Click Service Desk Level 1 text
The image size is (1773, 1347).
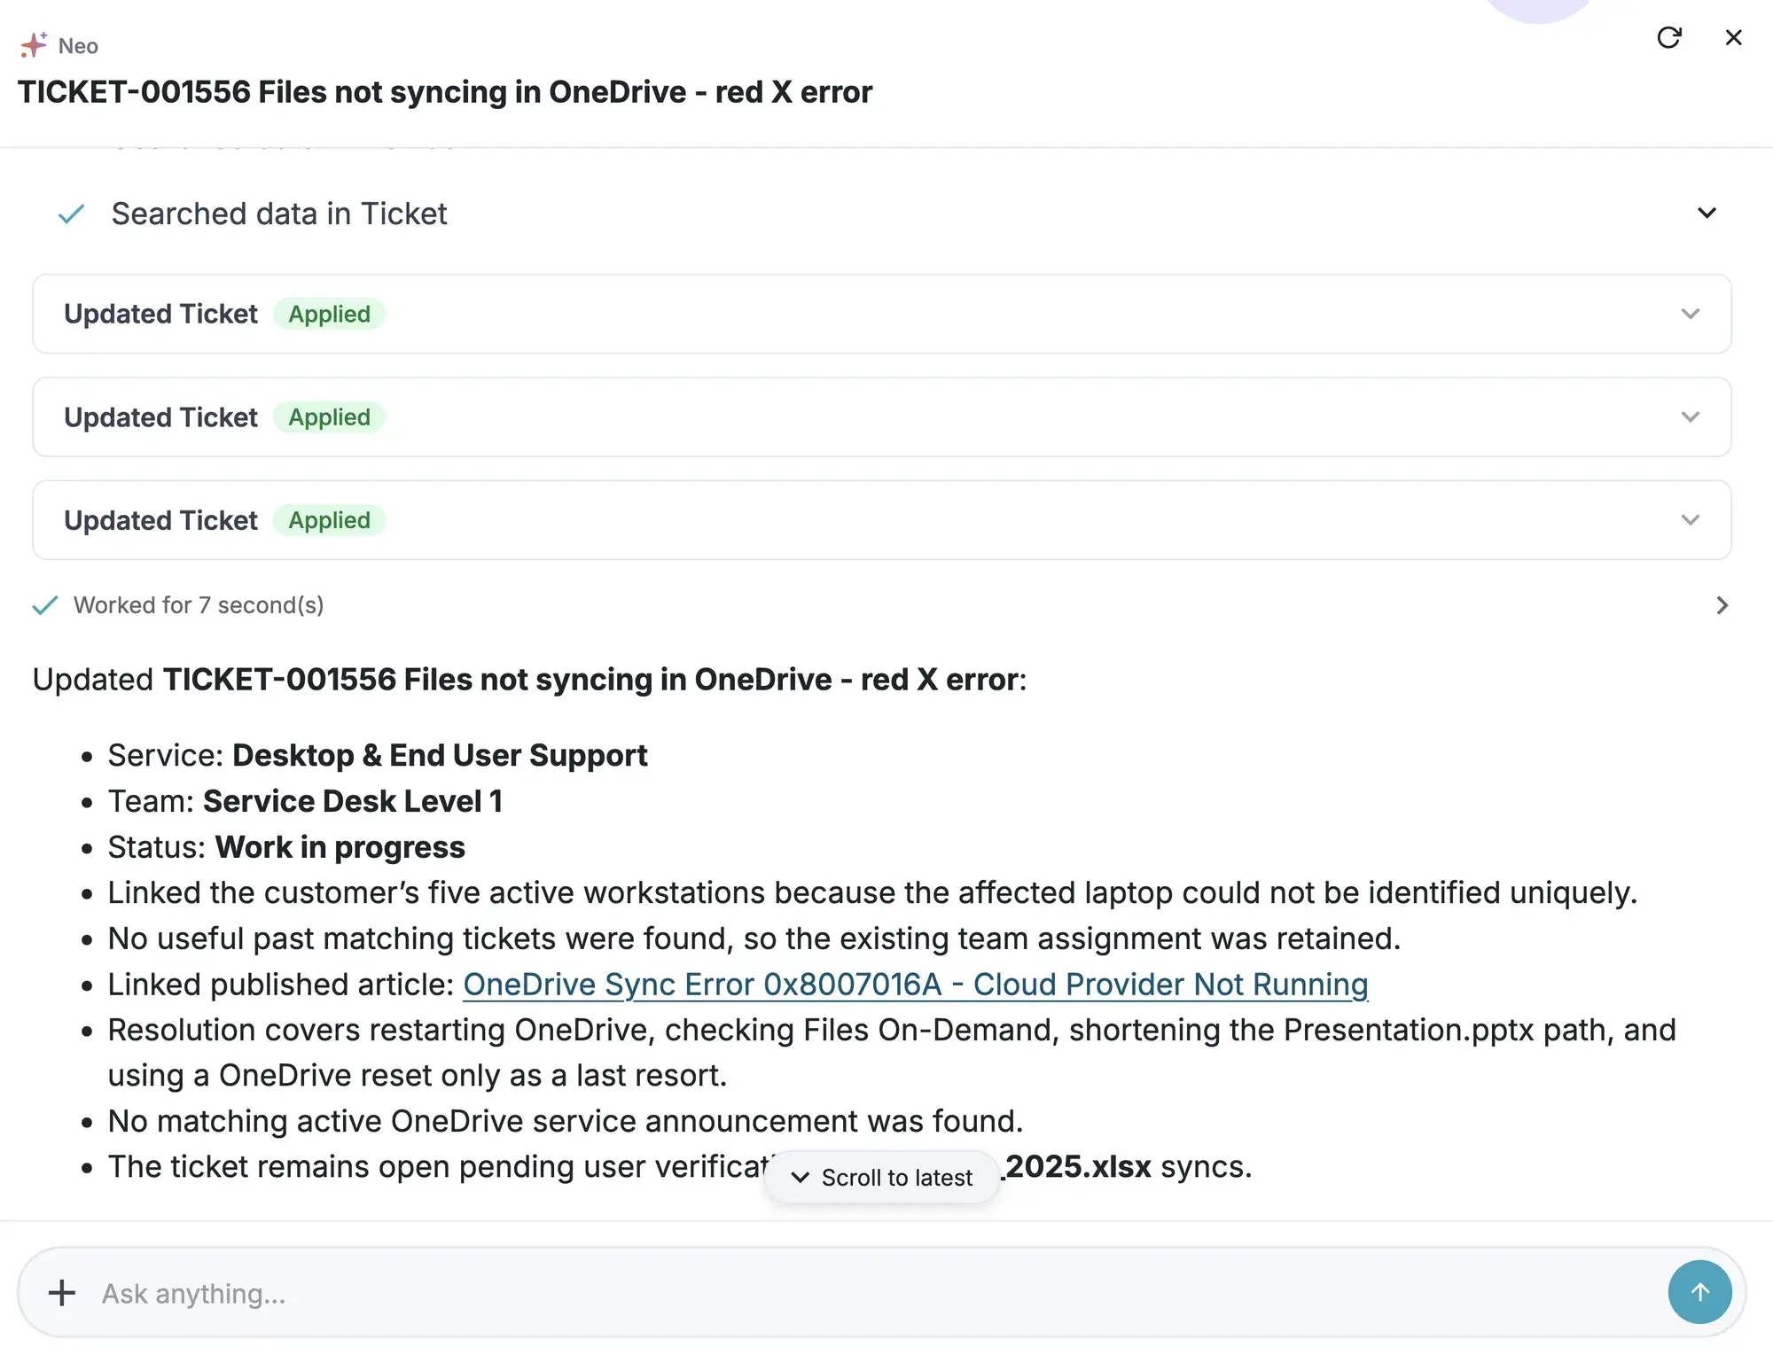coord(353,801)
